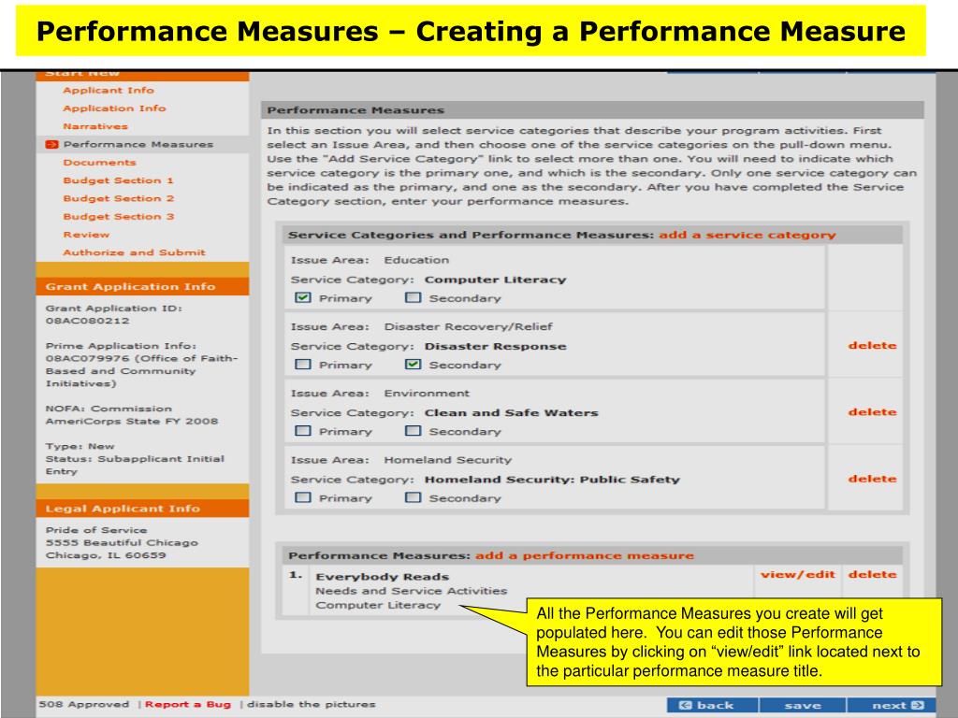Click add a performance measure link

585,555
